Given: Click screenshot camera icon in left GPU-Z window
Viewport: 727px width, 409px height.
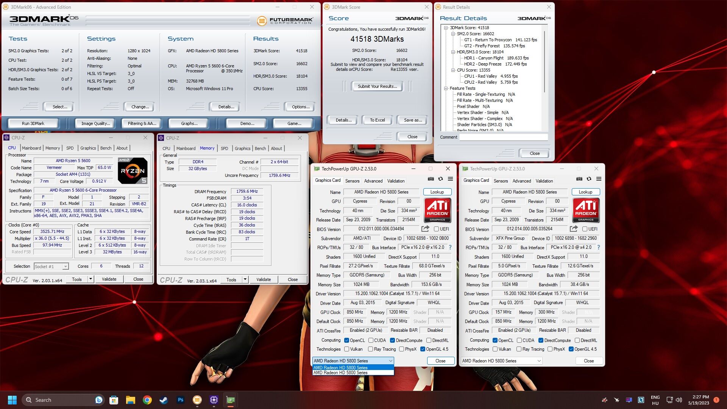Looking at the screenshot, I should (431, 179).
